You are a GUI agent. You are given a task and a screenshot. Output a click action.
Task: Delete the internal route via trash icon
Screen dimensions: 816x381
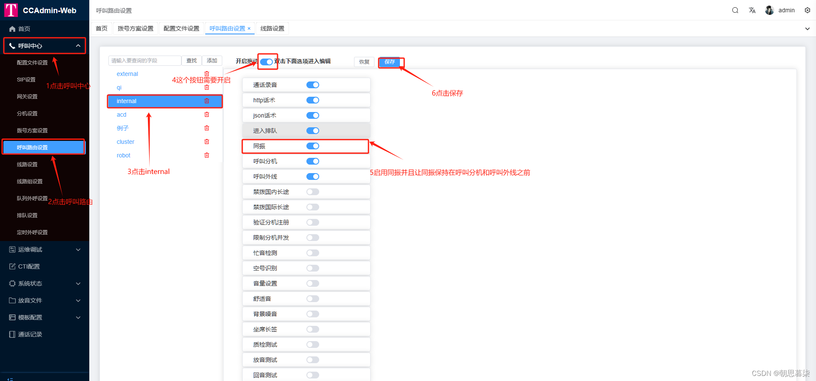207,101
